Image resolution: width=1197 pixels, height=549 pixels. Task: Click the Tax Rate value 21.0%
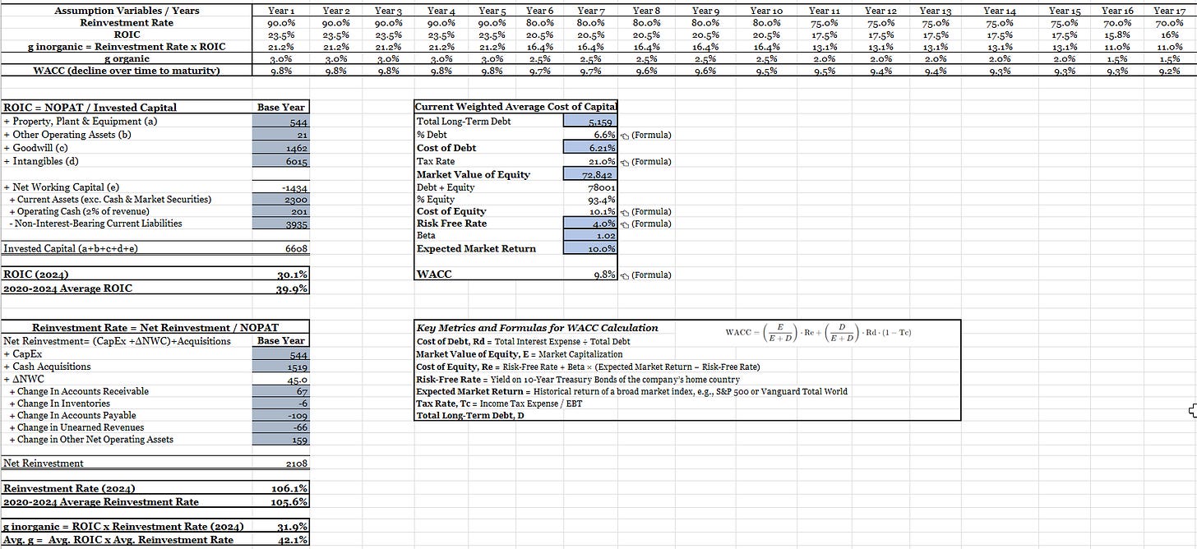pos(590,162)
